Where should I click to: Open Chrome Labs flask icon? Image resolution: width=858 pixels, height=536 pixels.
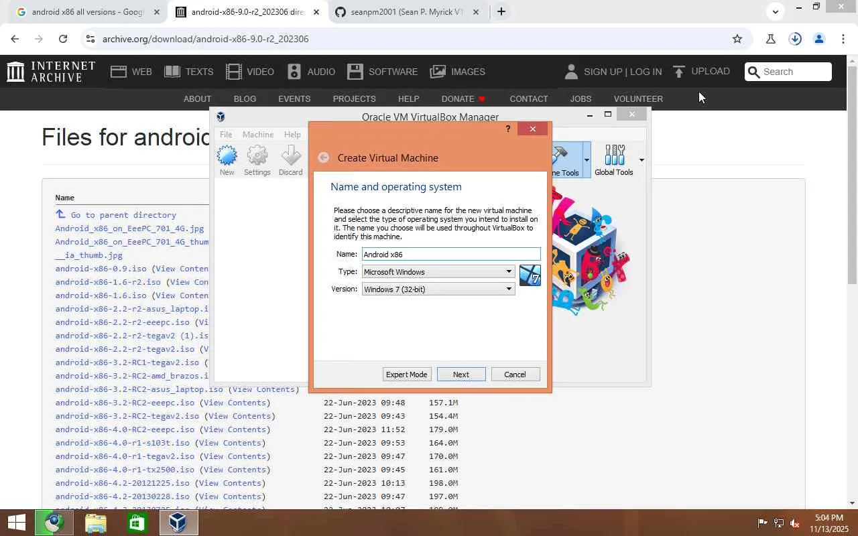point(771,39)
